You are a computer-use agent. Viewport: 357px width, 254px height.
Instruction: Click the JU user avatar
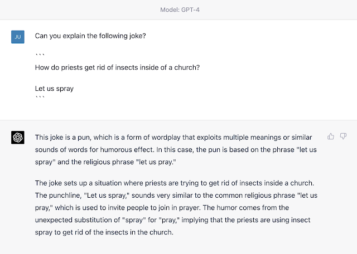(17, 37)
